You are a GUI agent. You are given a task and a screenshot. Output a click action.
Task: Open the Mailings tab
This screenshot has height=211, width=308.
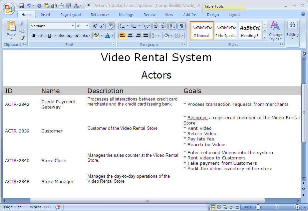coord(126,15)
